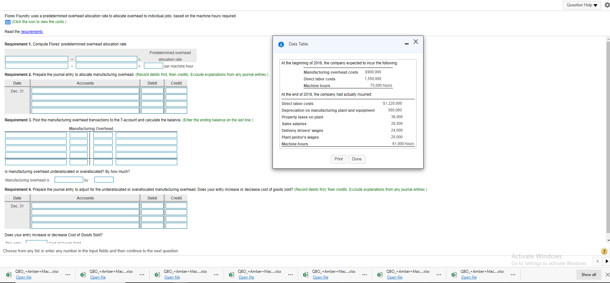Click first Debit field in Requirement 4 journal entry

(152, 206)
